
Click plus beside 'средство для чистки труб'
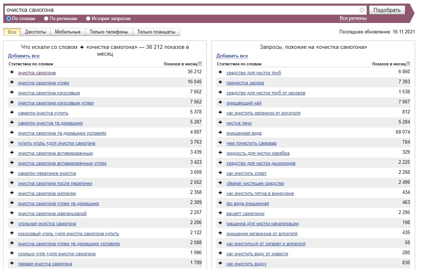point(220,72)
